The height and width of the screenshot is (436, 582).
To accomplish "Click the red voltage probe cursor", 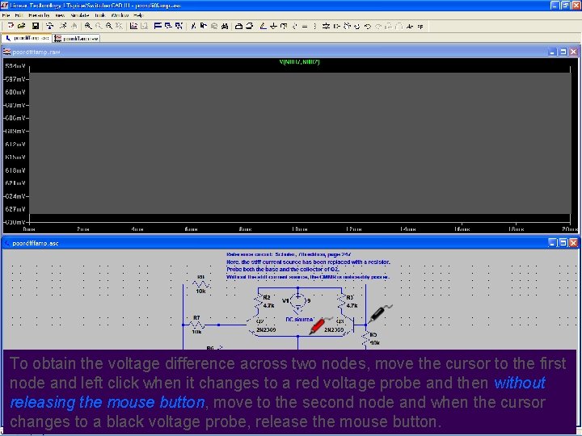I will click(320, 325).
